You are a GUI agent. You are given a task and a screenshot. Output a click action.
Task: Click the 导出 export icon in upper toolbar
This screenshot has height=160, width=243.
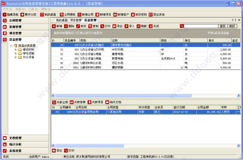pyautogui.click(x=114, y=26)
